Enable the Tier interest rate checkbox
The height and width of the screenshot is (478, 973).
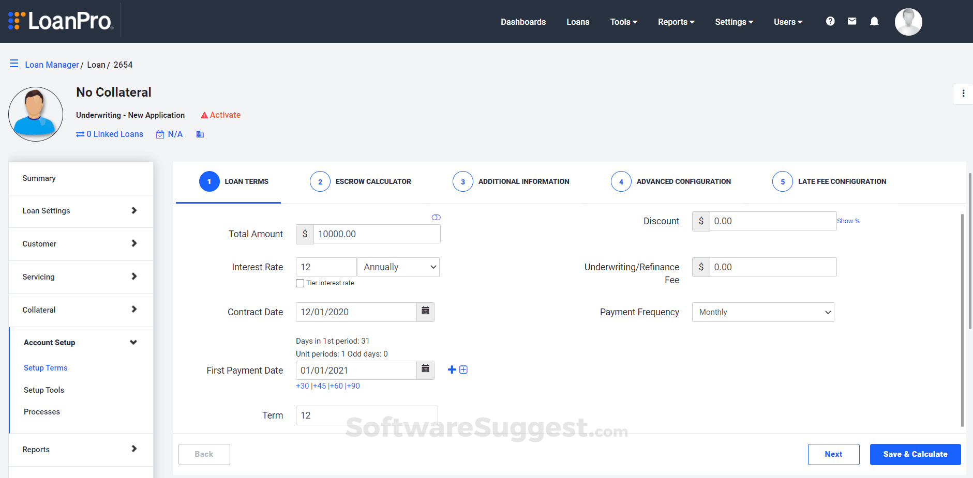[x=300, y=283]
